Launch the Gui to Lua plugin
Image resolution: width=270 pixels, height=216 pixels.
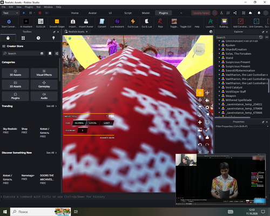pyautogui.click(x=133, y=23)
